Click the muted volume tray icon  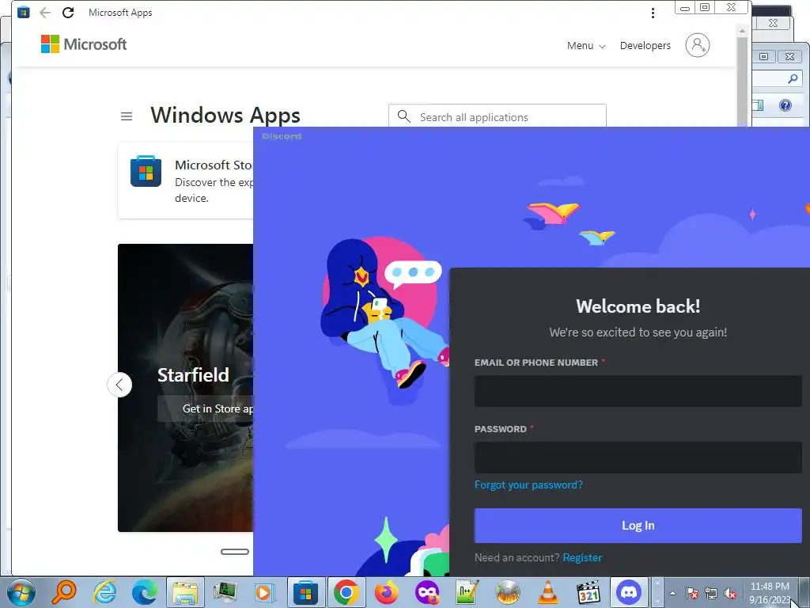(x=730, y=594)
